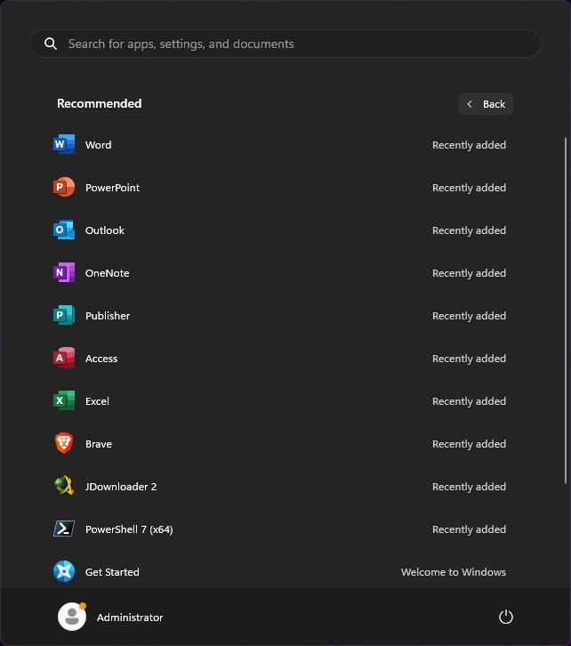Click the Recommended heading

click(x=100, y=103)
